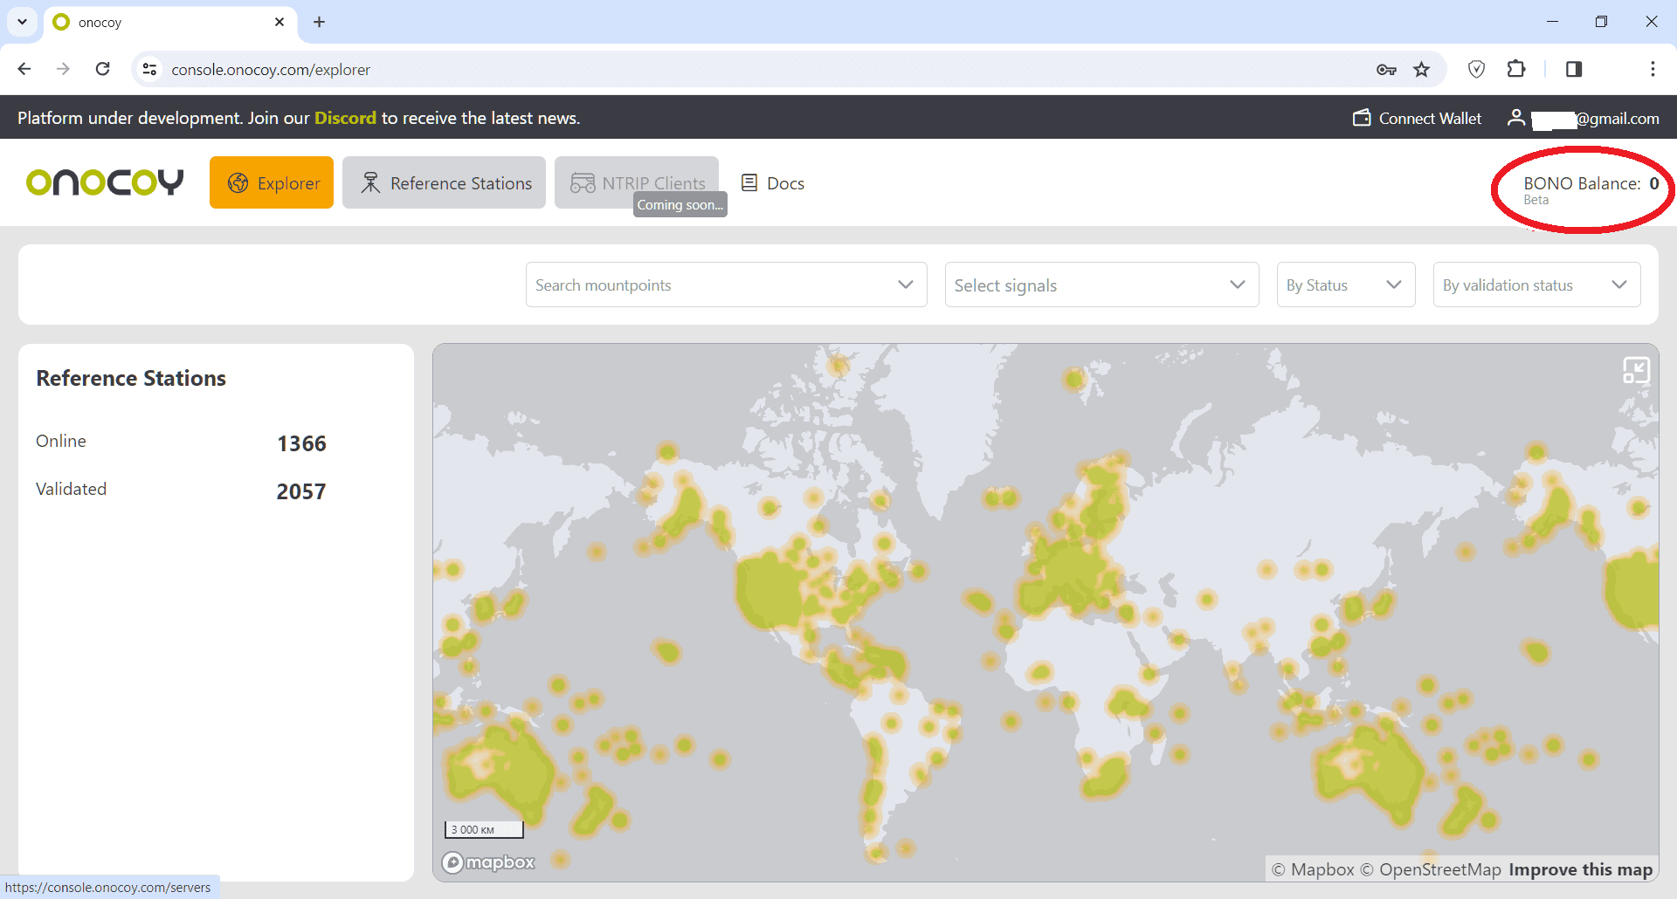This screenshot has height=899, width=1677.
Task: Select the onocoy browser tab
Action: pyautogui.click(x=169, y=22)
